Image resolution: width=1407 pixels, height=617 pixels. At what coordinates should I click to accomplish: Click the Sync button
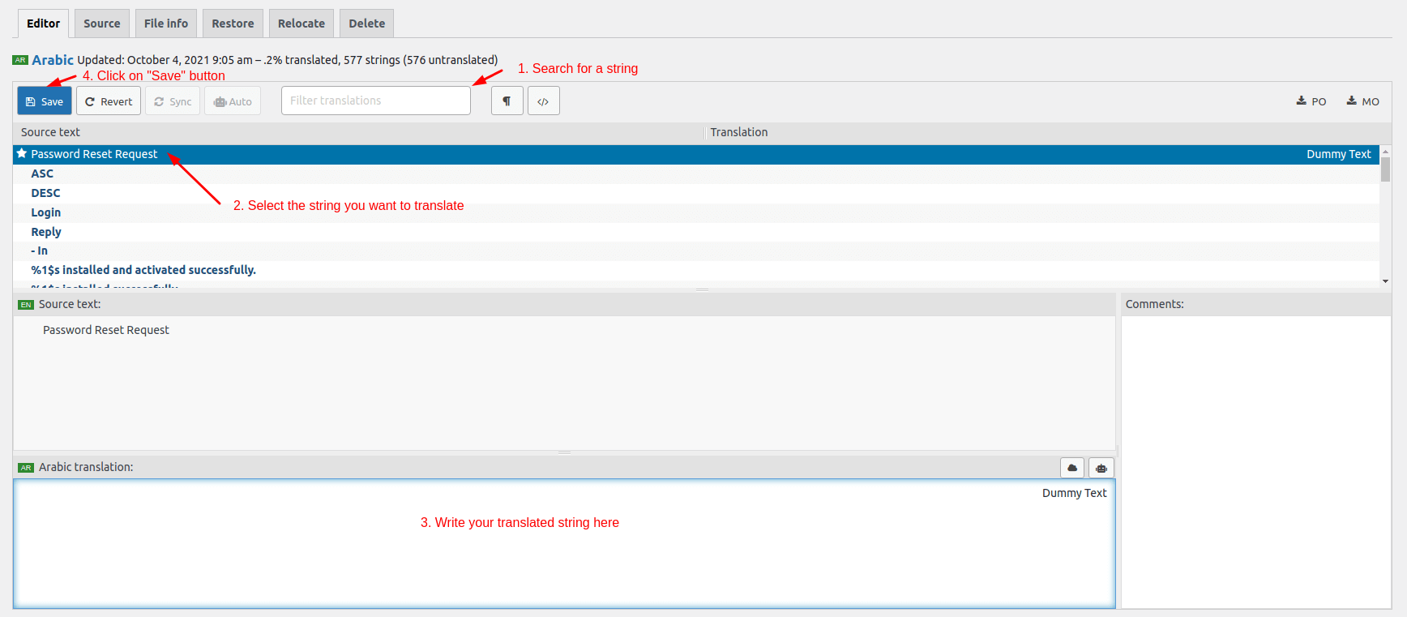173,101
